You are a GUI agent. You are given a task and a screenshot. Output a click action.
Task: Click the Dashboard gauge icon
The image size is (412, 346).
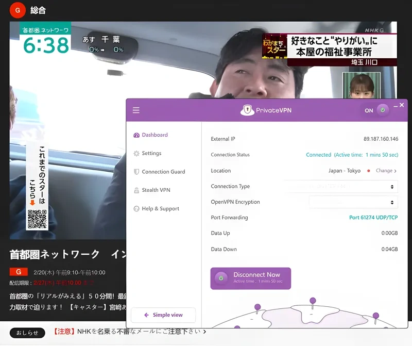click(136, 135)
